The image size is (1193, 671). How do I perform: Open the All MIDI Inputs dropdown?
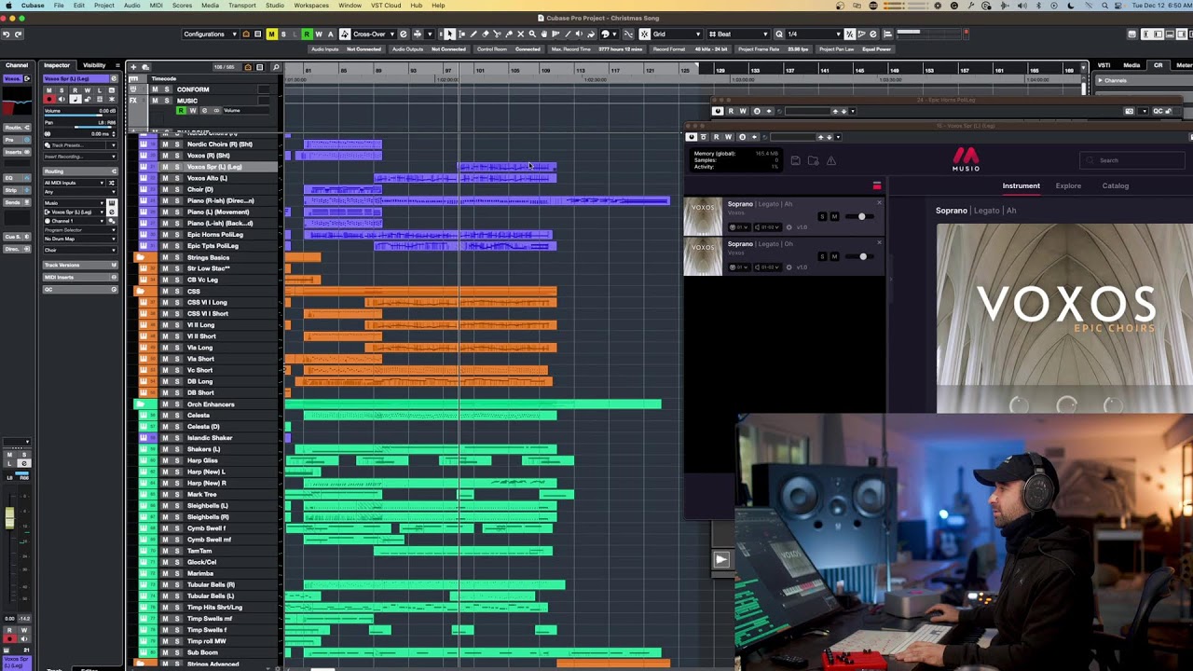click(75, 183)
